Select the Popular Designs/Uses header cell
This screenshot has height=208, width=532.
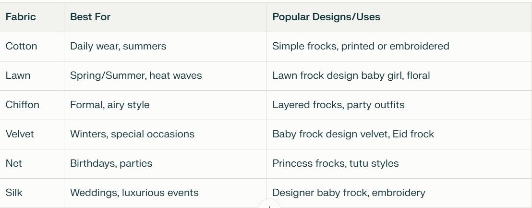[326, 17]
